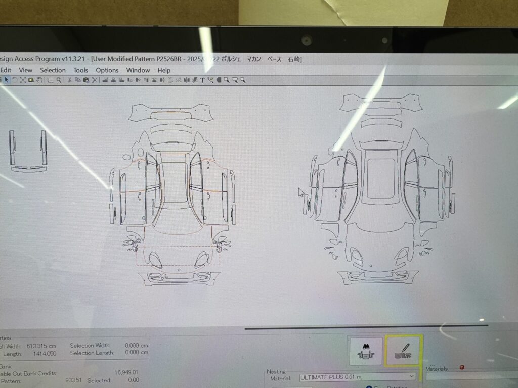Click the paste clipboard icon
The image size is (518, 388).
(86, 80)
